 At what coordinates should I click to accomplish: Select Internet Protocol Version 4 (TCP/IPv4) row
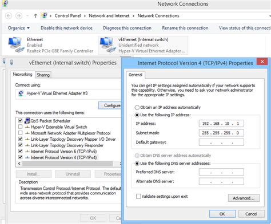(x=63, y=157)
